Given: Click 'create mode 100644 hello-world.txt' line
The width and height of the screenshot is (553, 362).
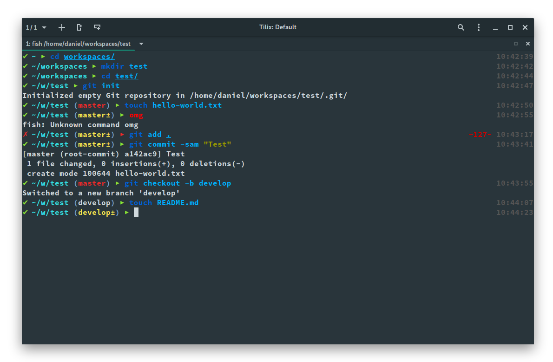Looking at the screenshot, I should [x=106, y=173].
